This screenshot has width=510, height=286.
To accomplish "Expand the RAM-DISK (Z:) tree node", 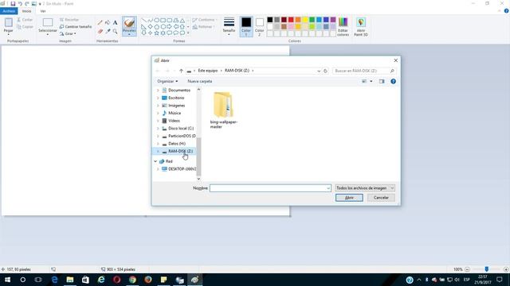I will coord(158,151).
